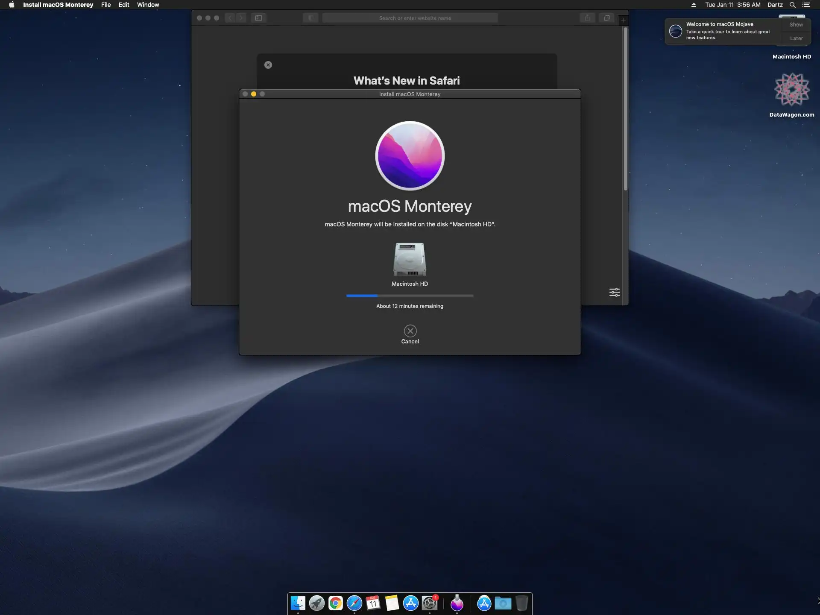Click the Macintosh HD disk icon in installer
Viewport: 820px width, 615px height.
coord(410,260)
